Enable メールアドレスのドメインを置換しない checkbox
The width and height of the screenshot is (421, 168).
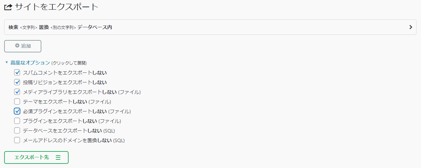point(17,140)
